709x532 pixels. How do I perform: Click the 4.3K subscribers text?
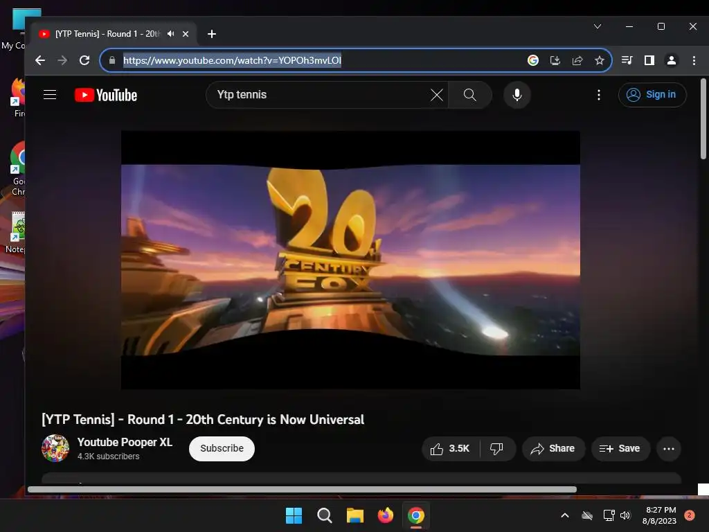(108, 456)
